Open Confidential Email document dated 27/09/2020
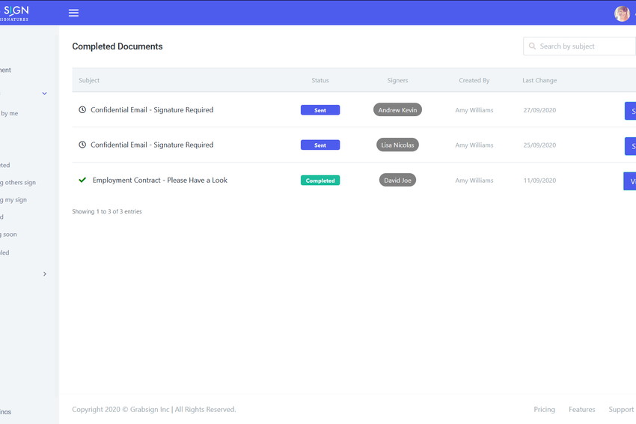The height and width of the screenshot is (424, 636). coord(152,109)
